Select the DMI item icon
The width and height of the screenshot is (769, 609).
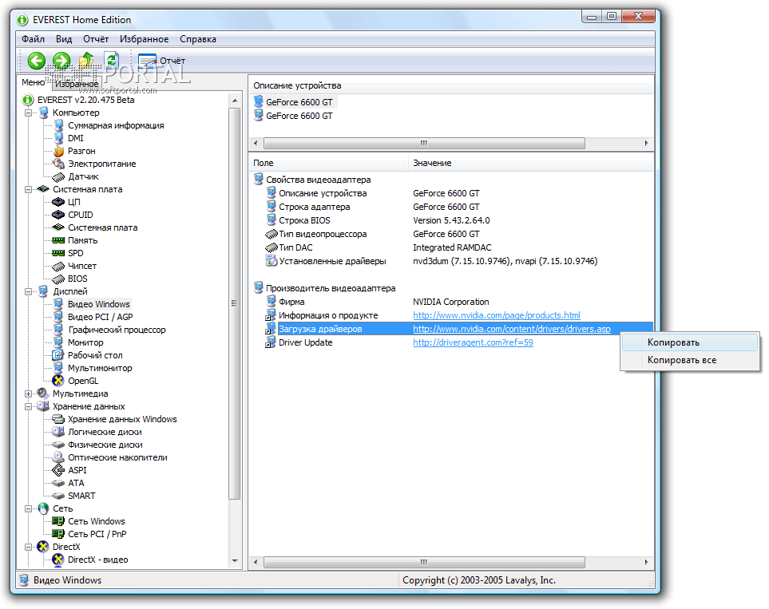click(x=58, y=138)
